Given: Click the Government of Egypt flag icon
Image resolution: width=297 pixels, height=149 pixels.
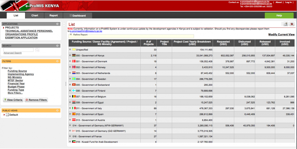Looking at the screenshot, I should 74,102.
